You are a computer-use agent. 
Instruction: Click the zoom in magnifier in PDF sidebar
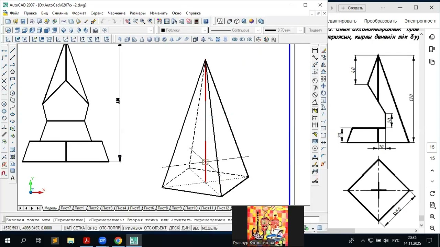[432, 217]
